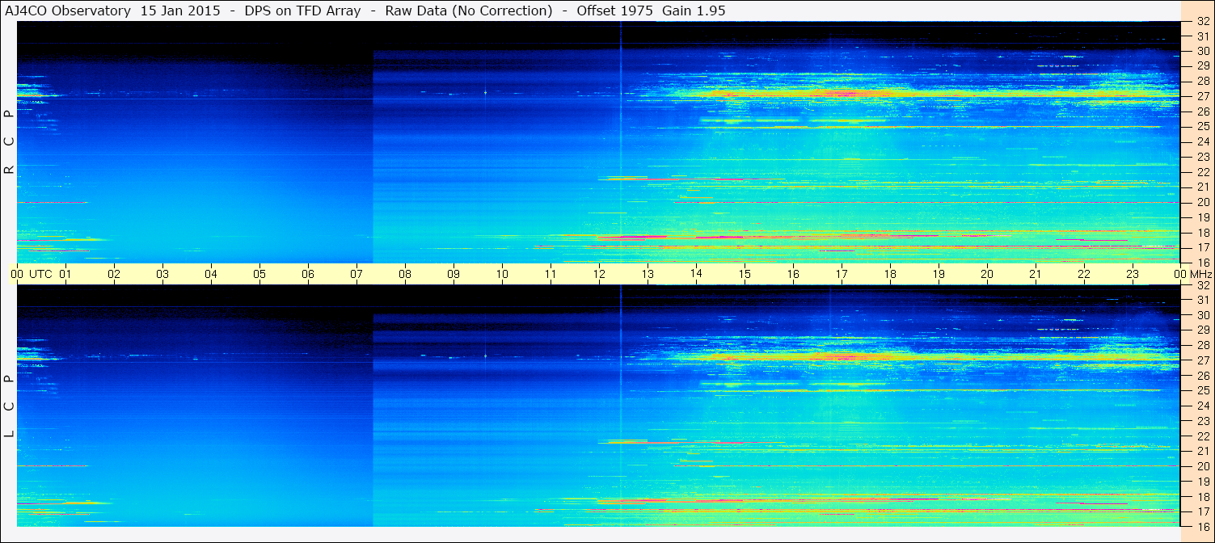Click Raw Data (No Correction) text

[469, 11]
